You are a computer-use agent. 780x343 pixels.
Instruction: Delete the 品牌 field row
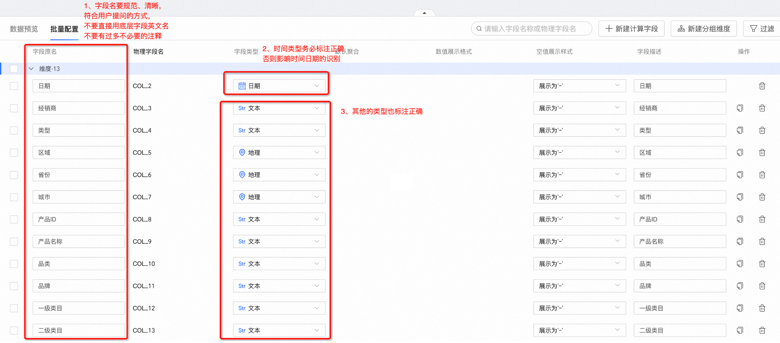coord(762,286)
